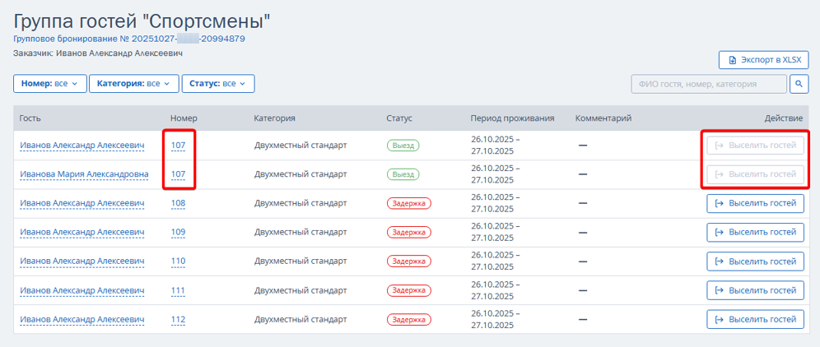This screenshot has width=820, height=347.
Task: Open guest Иванов Александр in room 109
Action: tap(82, 232)
